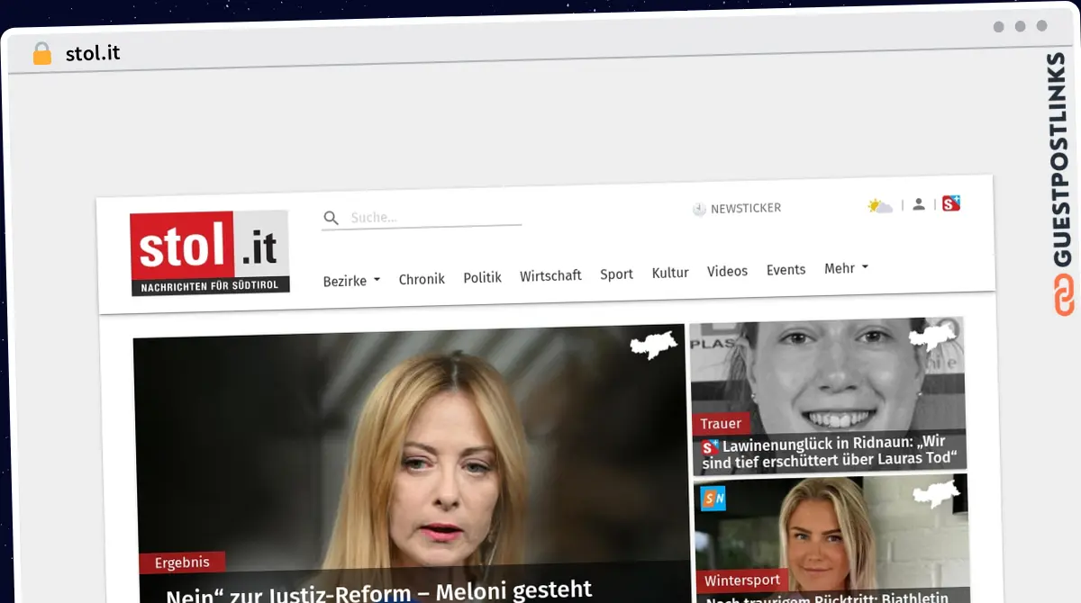
Task: Click the South Tyrol map icon on Meloni photo
Action: pos(653,345)
